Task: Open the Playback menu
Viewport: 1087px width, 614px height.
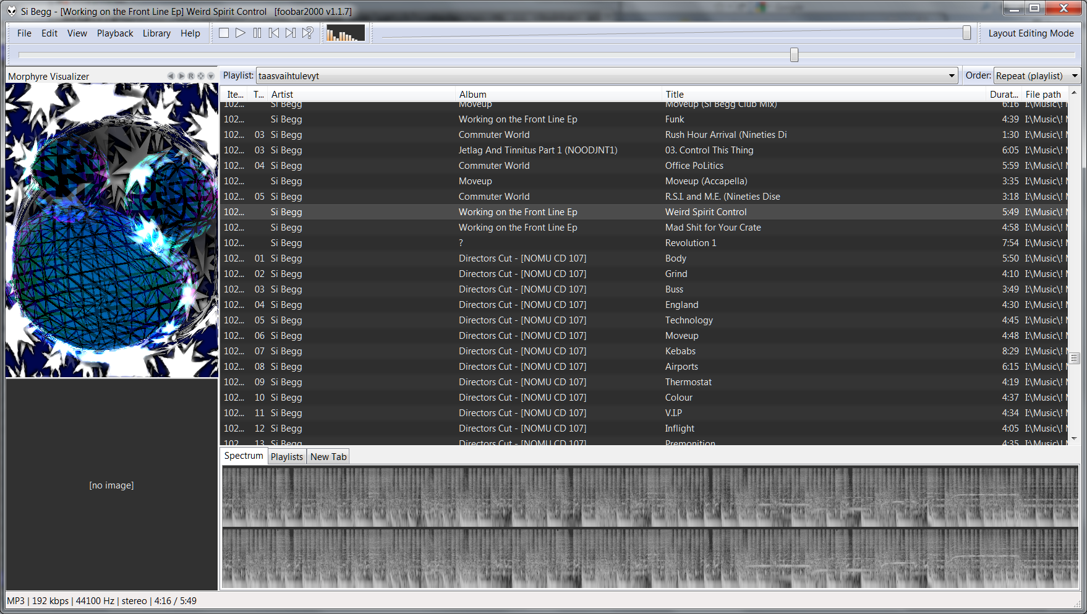Action: (115, 33)
